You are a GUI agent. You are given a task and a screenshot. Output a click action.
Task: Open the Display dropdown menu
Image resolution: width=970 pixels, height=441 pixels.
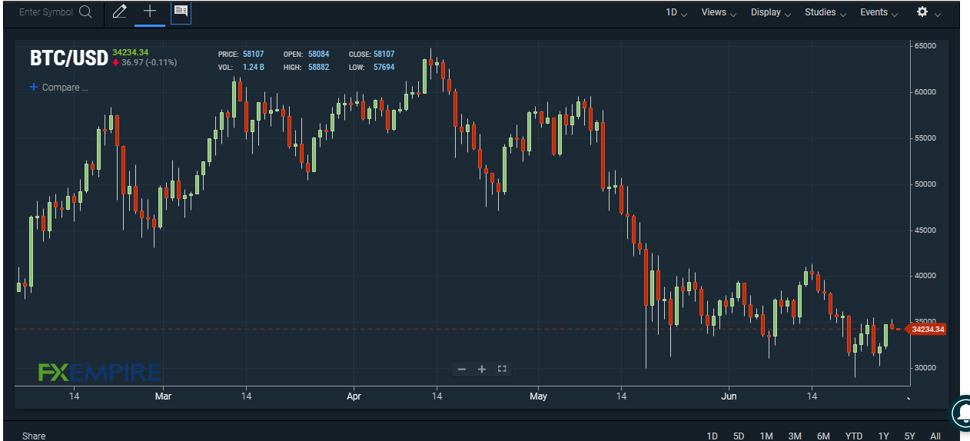tap(770, 12)
